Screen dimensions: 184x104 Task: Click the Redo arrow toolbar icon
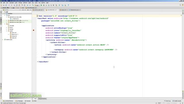coord(11,5)
